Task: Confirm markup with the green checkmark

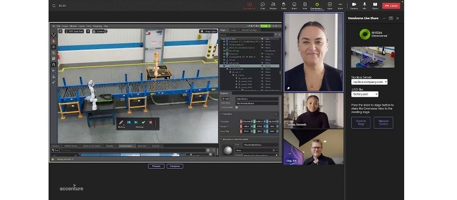Action: click(143, 122)
